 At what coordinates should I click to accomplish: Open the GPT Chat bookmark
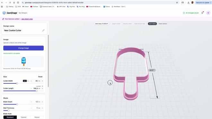coord(61,6)
